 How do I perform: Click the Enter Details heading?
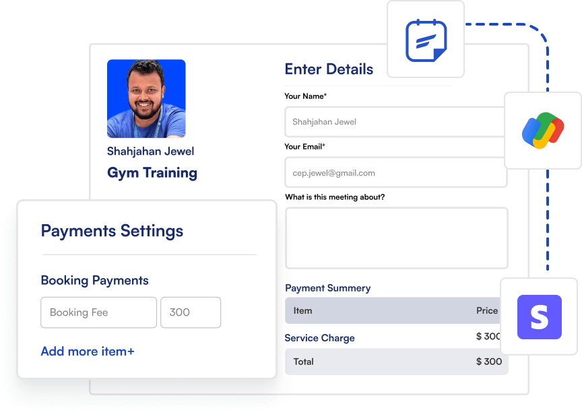329,69
